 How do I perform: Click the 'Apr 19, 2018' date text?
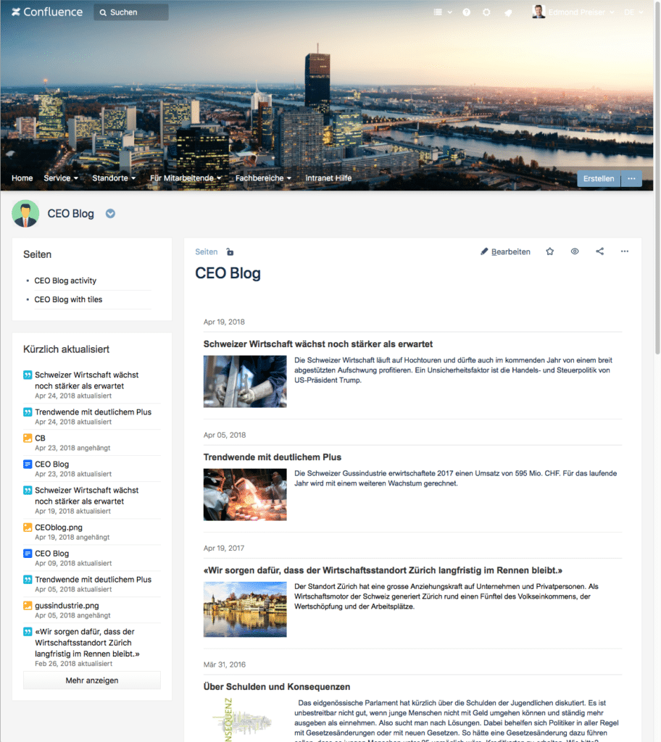pos(224,322)
